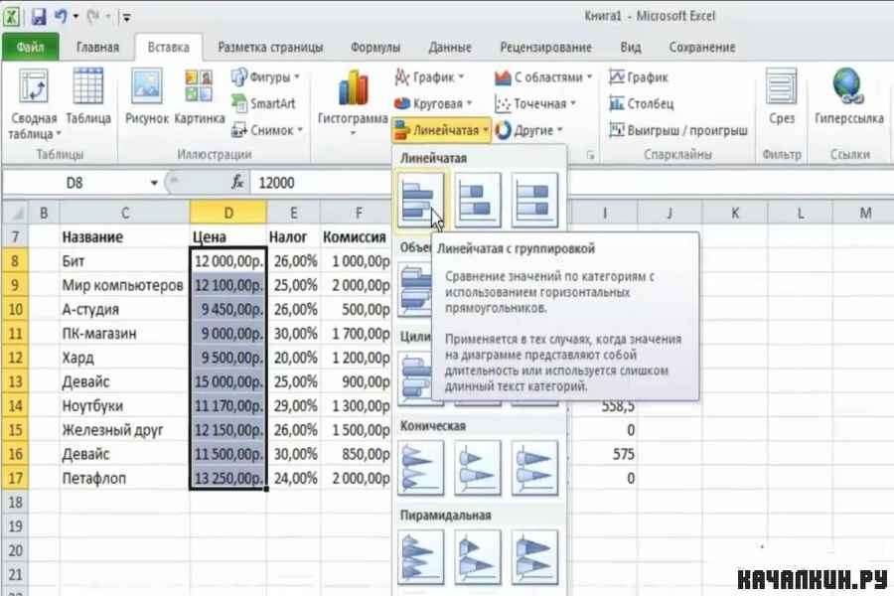Expand the Name Box dropdown arrow
Image resolution: width=894 pixels, height=596 pixels.
[154, 183]
